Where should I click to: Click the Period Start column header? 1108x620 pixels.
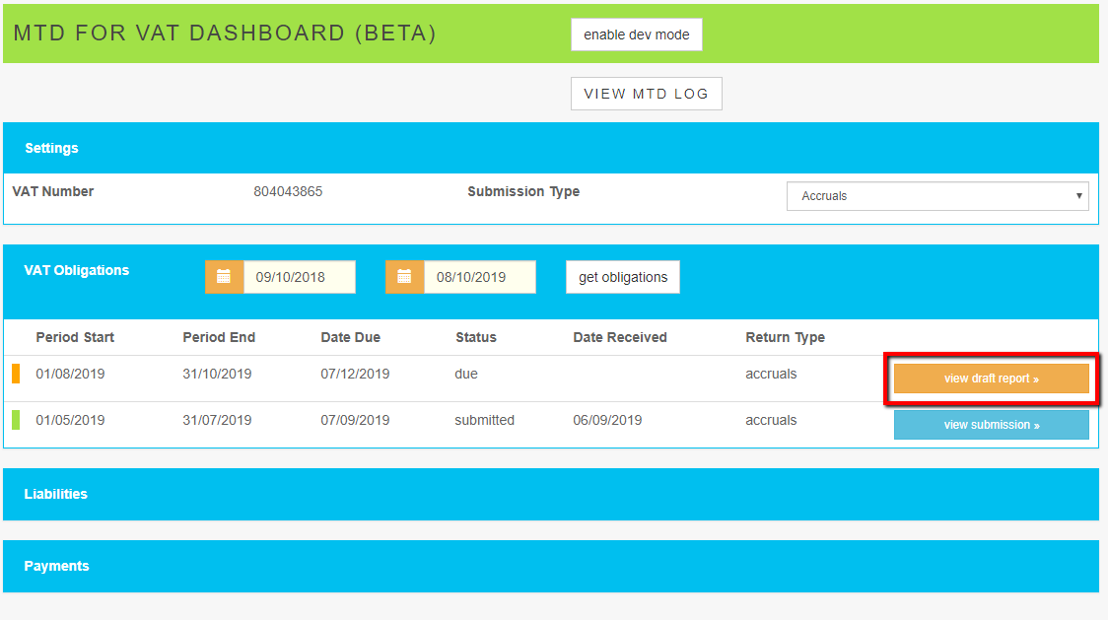(x=75, y=337)
